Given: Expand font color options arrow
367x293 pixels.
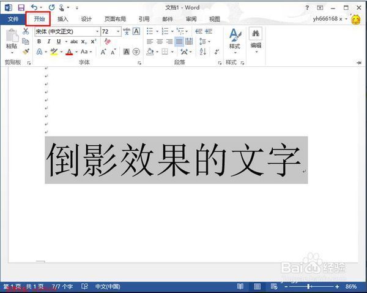Looking at the screenshot, I should point(76,52).
